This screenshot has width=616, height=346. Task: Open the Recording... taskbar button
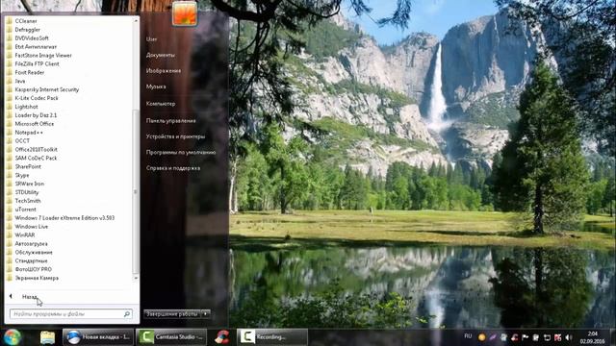point(272,337)
